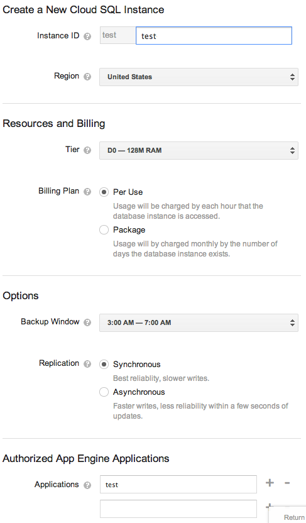
Task: Click the empty second application field
Action: pyautogui.click(x=178, y=509)
